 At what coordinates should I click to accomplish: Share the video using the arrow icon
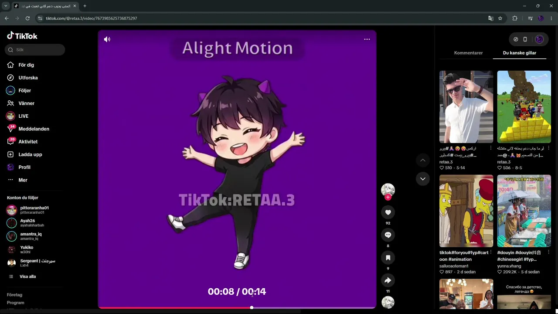[x=388, y=280]
